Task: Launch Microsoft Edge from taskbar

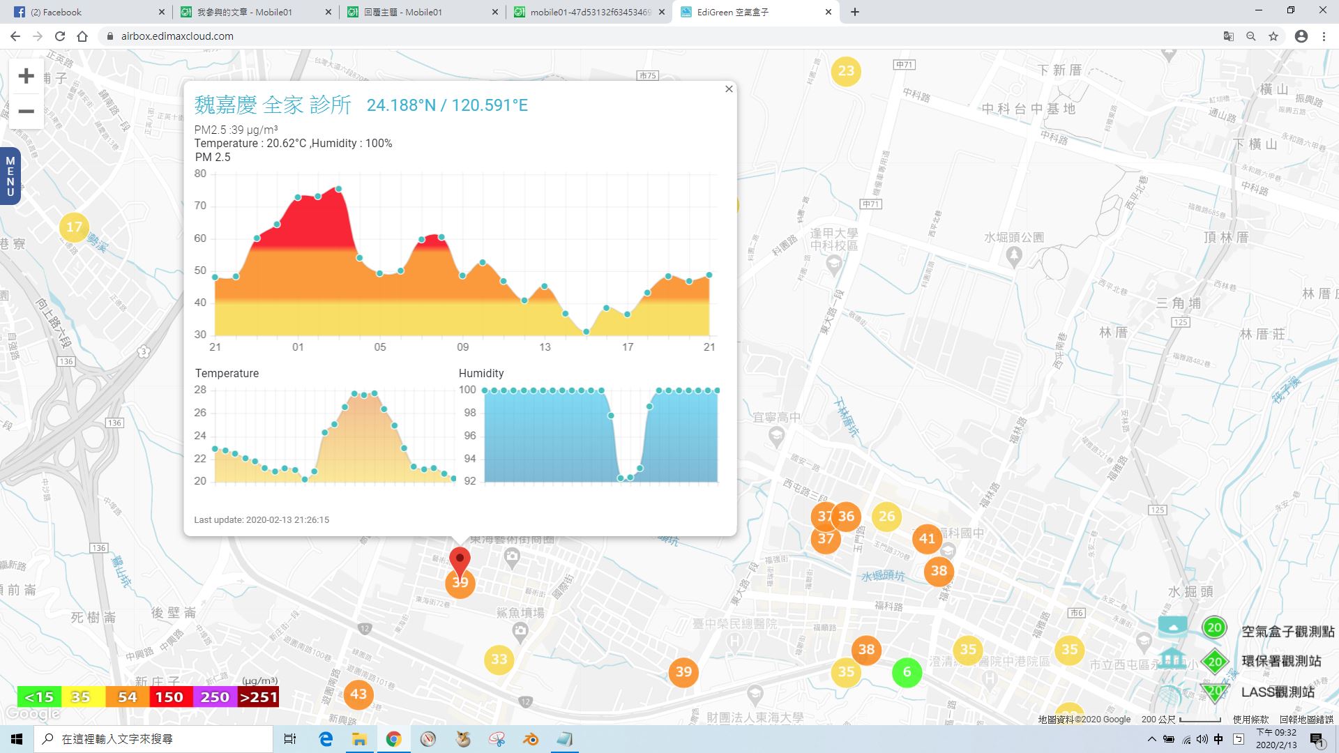Action: point(326,739)
